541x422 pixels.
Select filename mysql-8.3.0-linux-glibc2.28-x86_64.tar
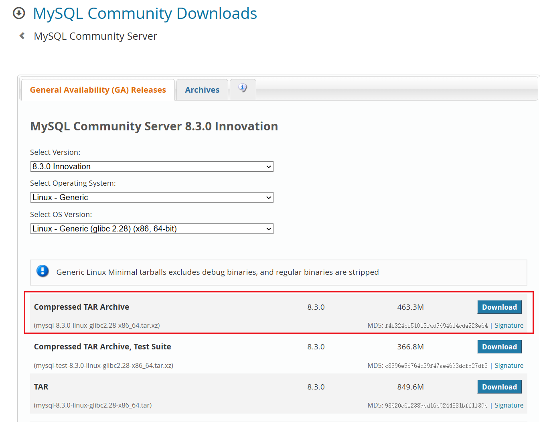(93, 405)
